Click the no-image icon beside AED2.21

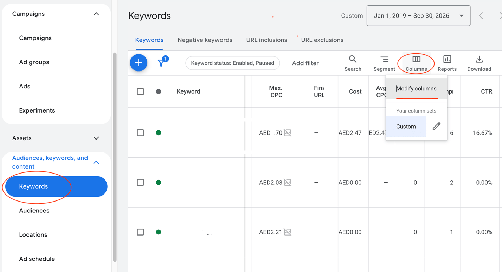[x=288, y=232]
